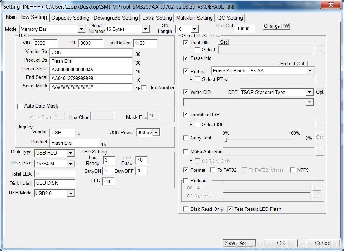This screenshot has width=344, height=251.
Task: Click the Led Ready value field
Action: click(109, 160)
